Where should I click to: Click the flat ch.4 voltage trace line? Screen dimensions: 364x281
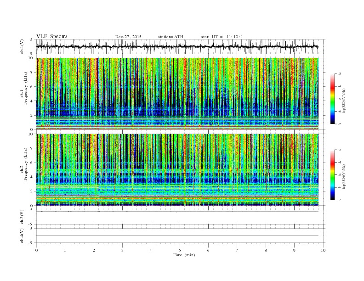coord(177,236)
